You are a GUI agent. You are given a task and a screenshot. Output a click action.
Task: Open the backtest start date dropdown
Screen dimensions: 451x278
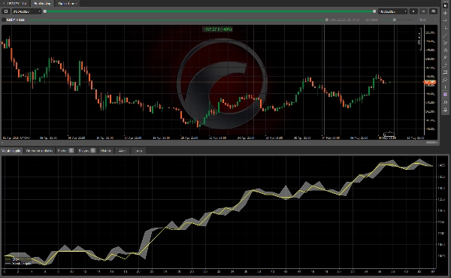[x=26, y=11]
